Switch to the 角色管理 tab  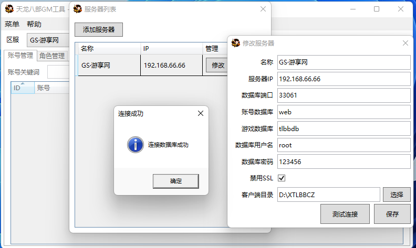(x=51, y=56)
